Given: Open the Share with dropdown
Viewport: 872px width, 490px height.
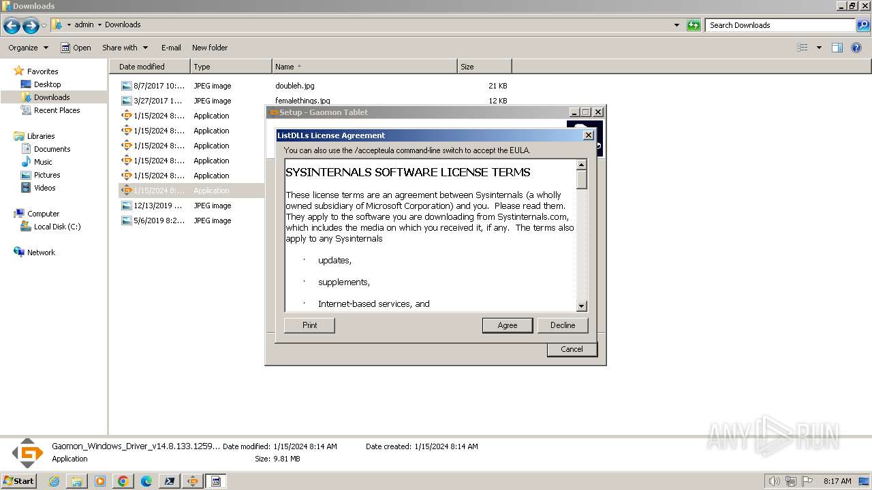Looking at the screenshot, I should click(125, 48).
